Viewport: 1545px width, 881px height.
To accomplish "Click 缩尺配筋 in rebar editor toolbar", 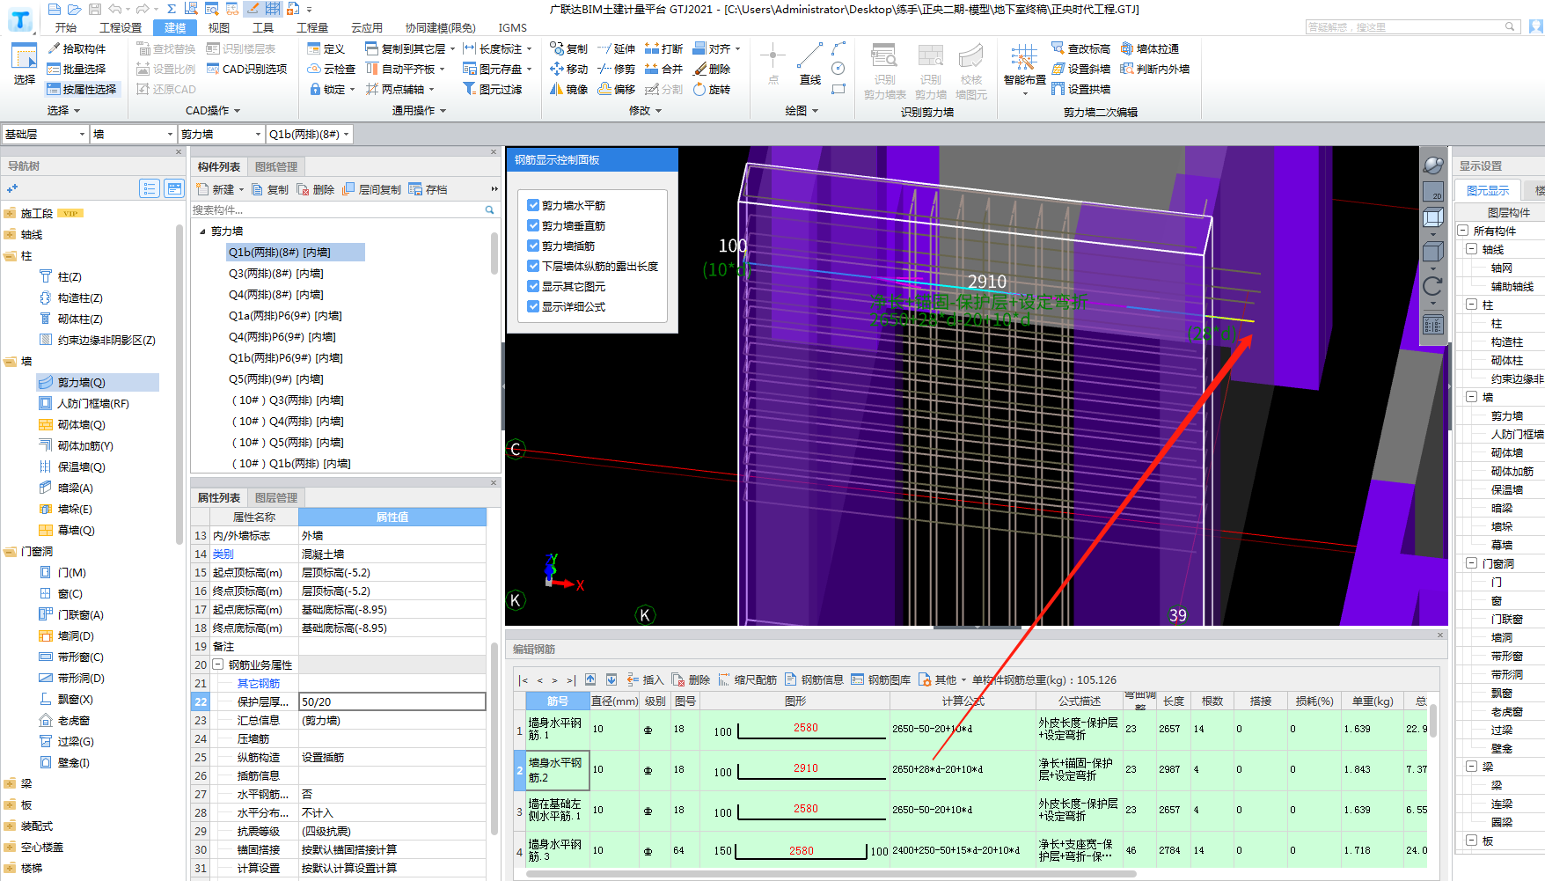I will [x=748, y=679].
